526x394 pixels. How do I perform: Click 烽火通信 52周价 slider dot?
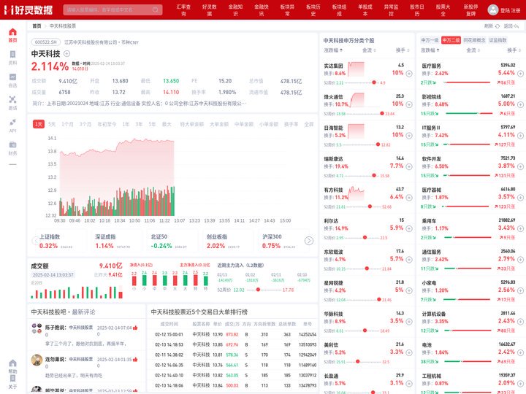(x=382, y=114)
